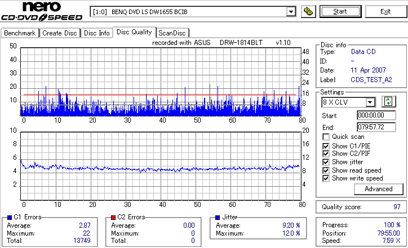Click the red C2 Errors color swatch

point(113,218)
